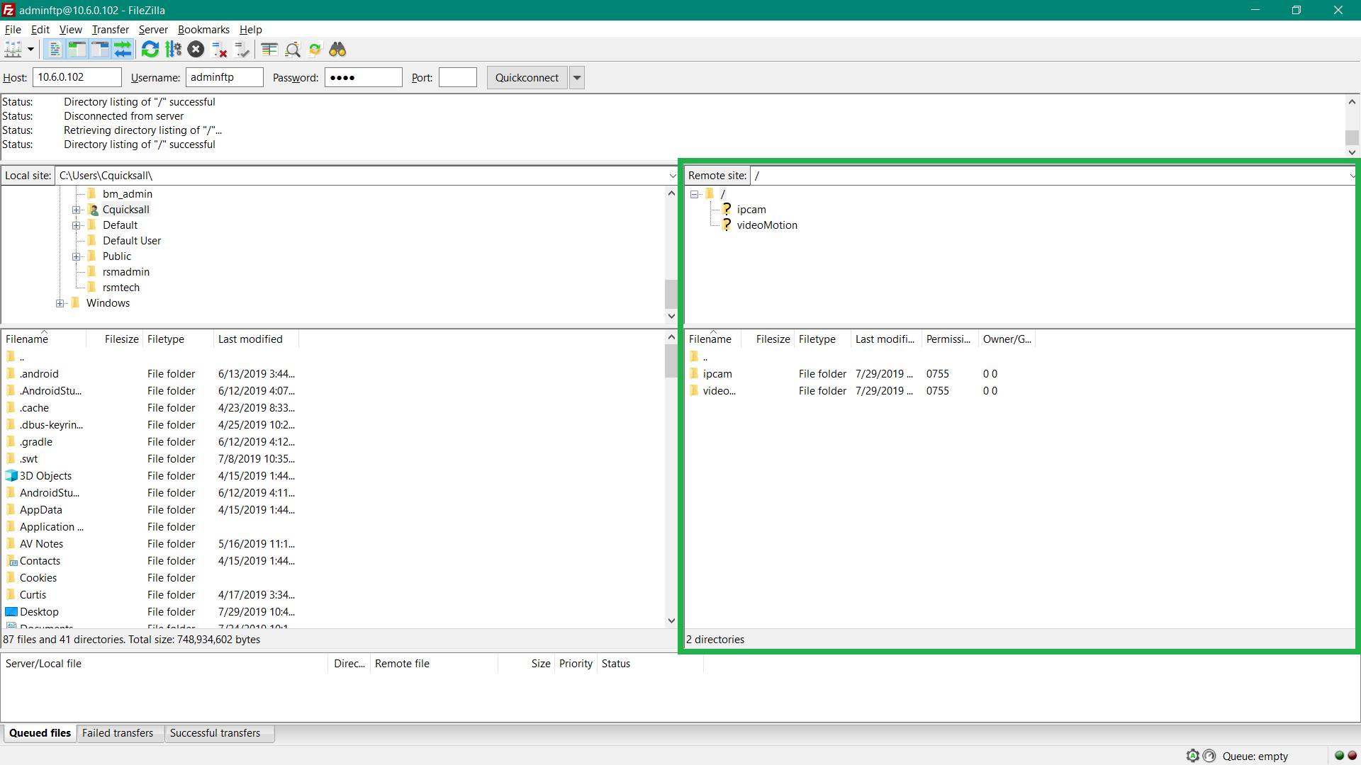The width and height of the screenshot is (1361, 765).
Task: Select .android folder in local list
Action: 39,374
